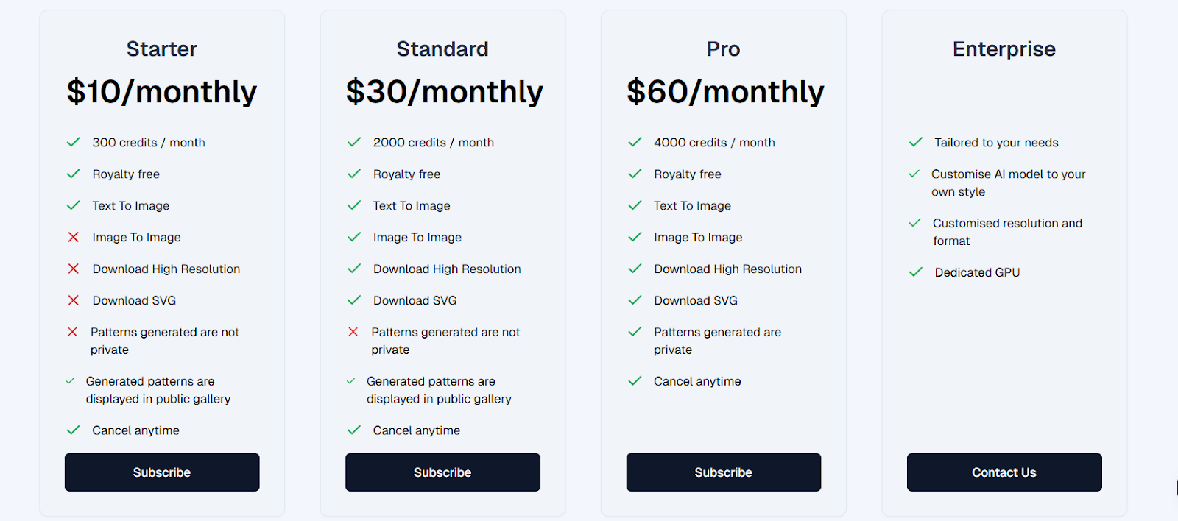The image size is (1178, 521).
Task: Click green check beside Pro Download SVG
Action: coord(635,300)
